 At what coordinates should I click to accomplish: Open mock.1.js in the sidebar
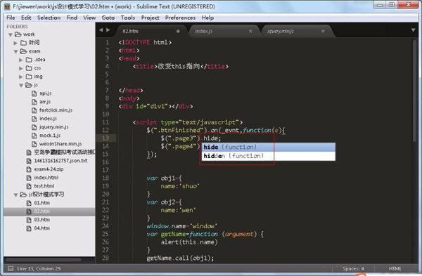[x=50, y=135]
